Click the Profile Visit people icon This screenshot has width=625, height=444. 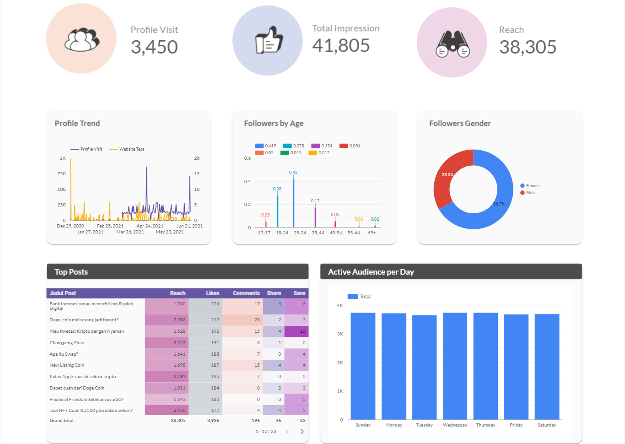tap(82, 40)
